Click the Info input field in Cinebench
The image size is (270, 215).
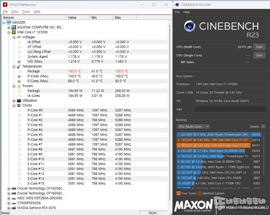click(x=230, y=109)
